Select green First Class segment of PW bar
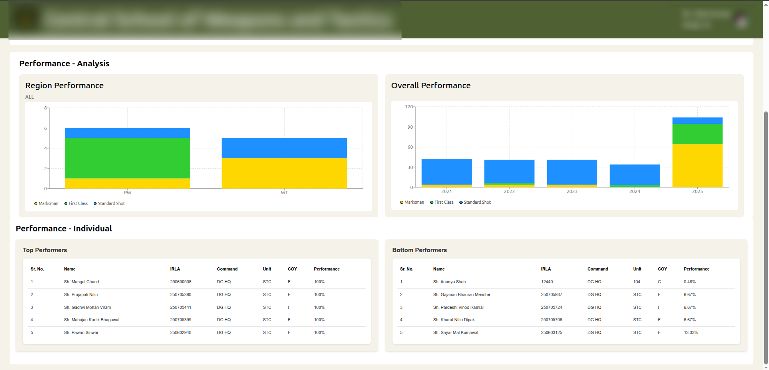This screenshot has width=769, height=370. click(127, 158)
